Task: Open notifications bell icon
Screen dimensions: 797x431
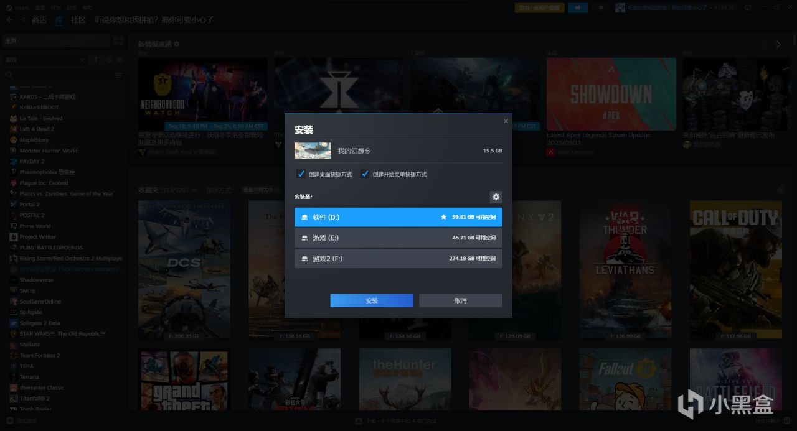Action: click(601, 8)
